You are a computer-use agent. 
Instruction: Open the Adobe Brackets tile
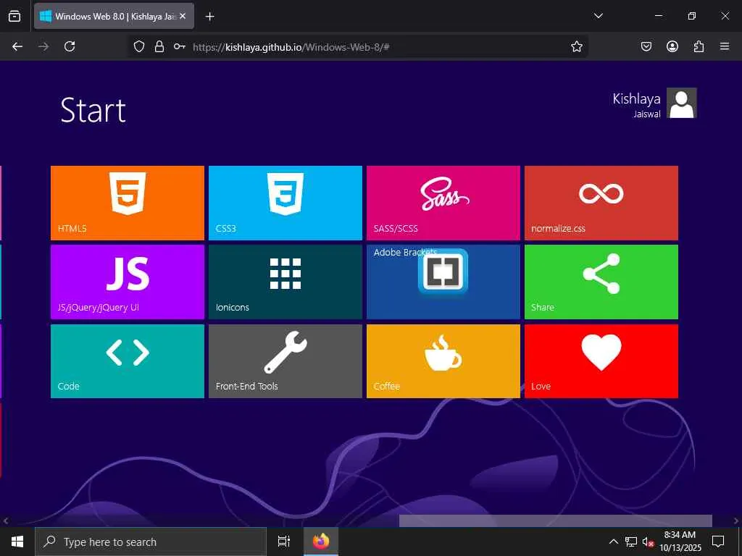tap(443, 282)
